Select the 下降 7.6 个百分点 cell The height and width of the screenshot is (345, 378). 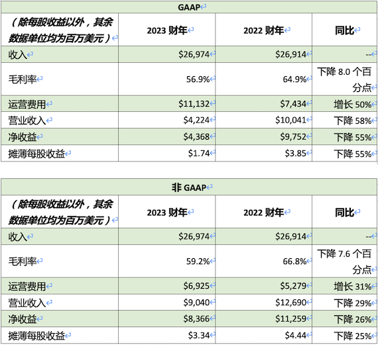tap(344, 261)
